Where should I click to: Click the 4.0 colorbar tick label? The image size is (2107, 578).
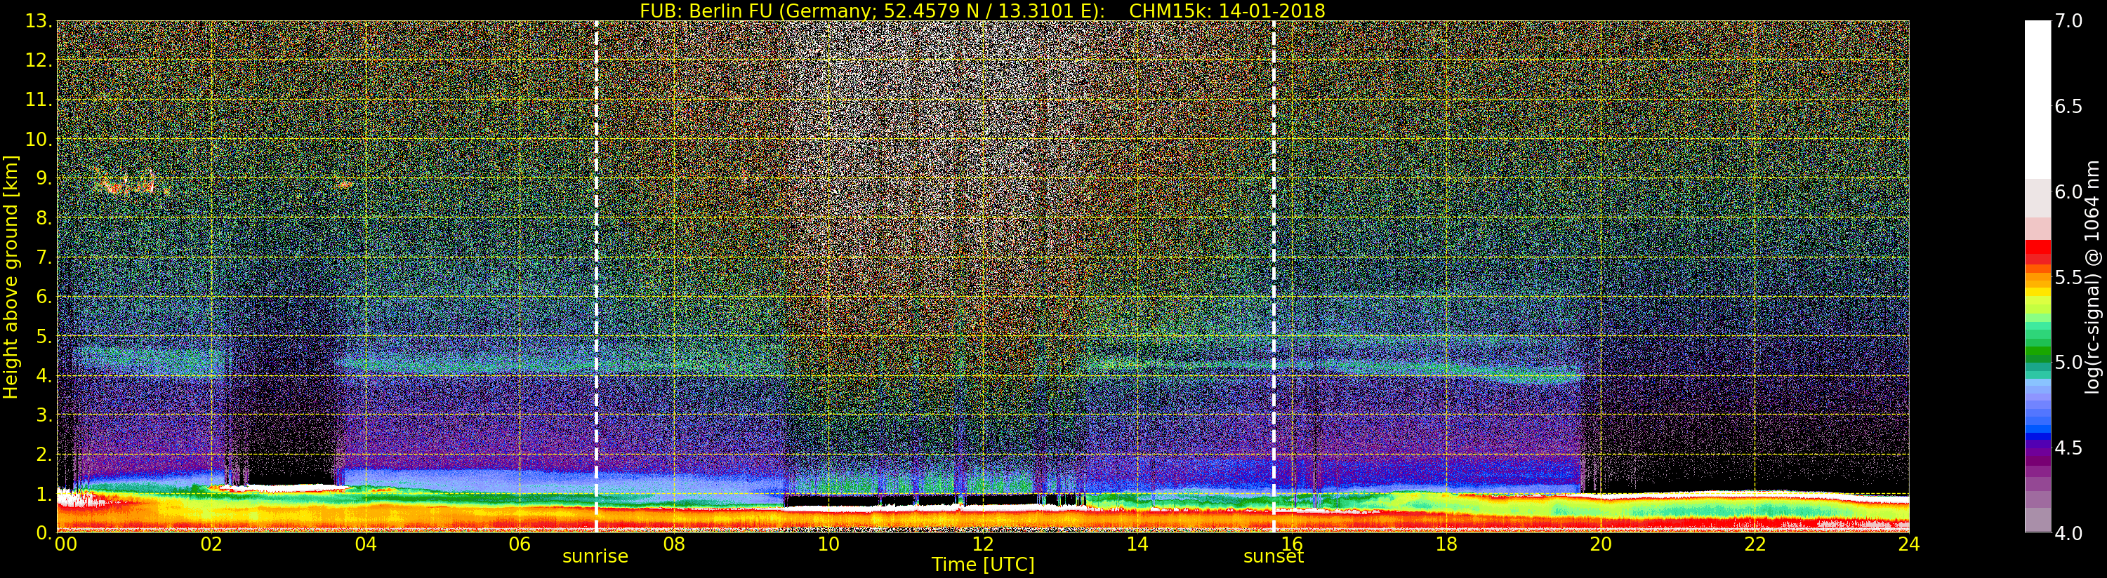[x=2068, y=534]
